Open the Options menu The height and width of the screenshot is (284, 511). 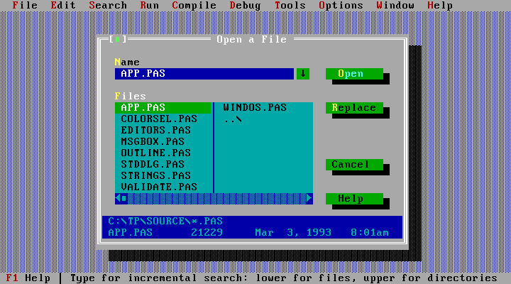341,6
